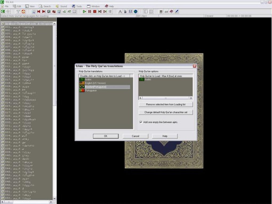Image resolution: width=272 pixels, height=204 pixels.
Task: Click the red round face toolbar icon
Action: 23,11
